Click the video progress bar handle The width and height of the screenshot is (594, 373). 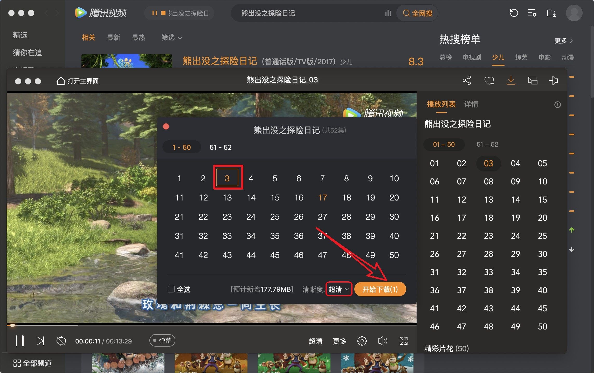coord(12,325)
